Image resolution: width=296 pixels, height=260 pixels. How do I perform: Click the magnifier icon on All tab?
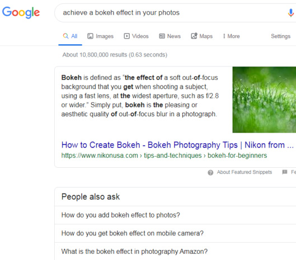65,36
